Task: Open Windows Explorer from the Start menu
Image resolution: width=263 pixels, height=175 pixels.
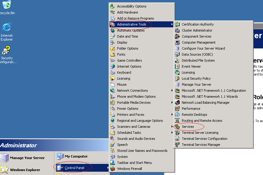Action: [27, 170]
